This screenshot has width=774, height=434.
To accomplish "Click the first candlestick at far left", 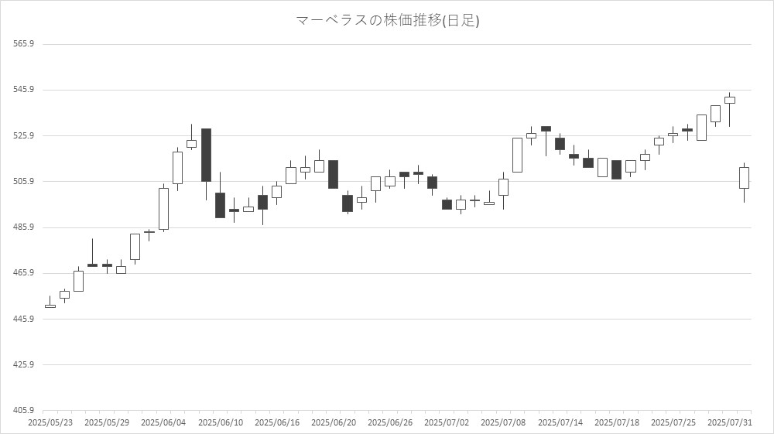I will tap(50, 306).
